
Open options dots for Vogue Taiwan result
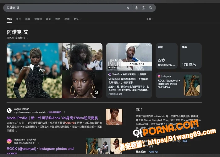[x=64, y=112]
